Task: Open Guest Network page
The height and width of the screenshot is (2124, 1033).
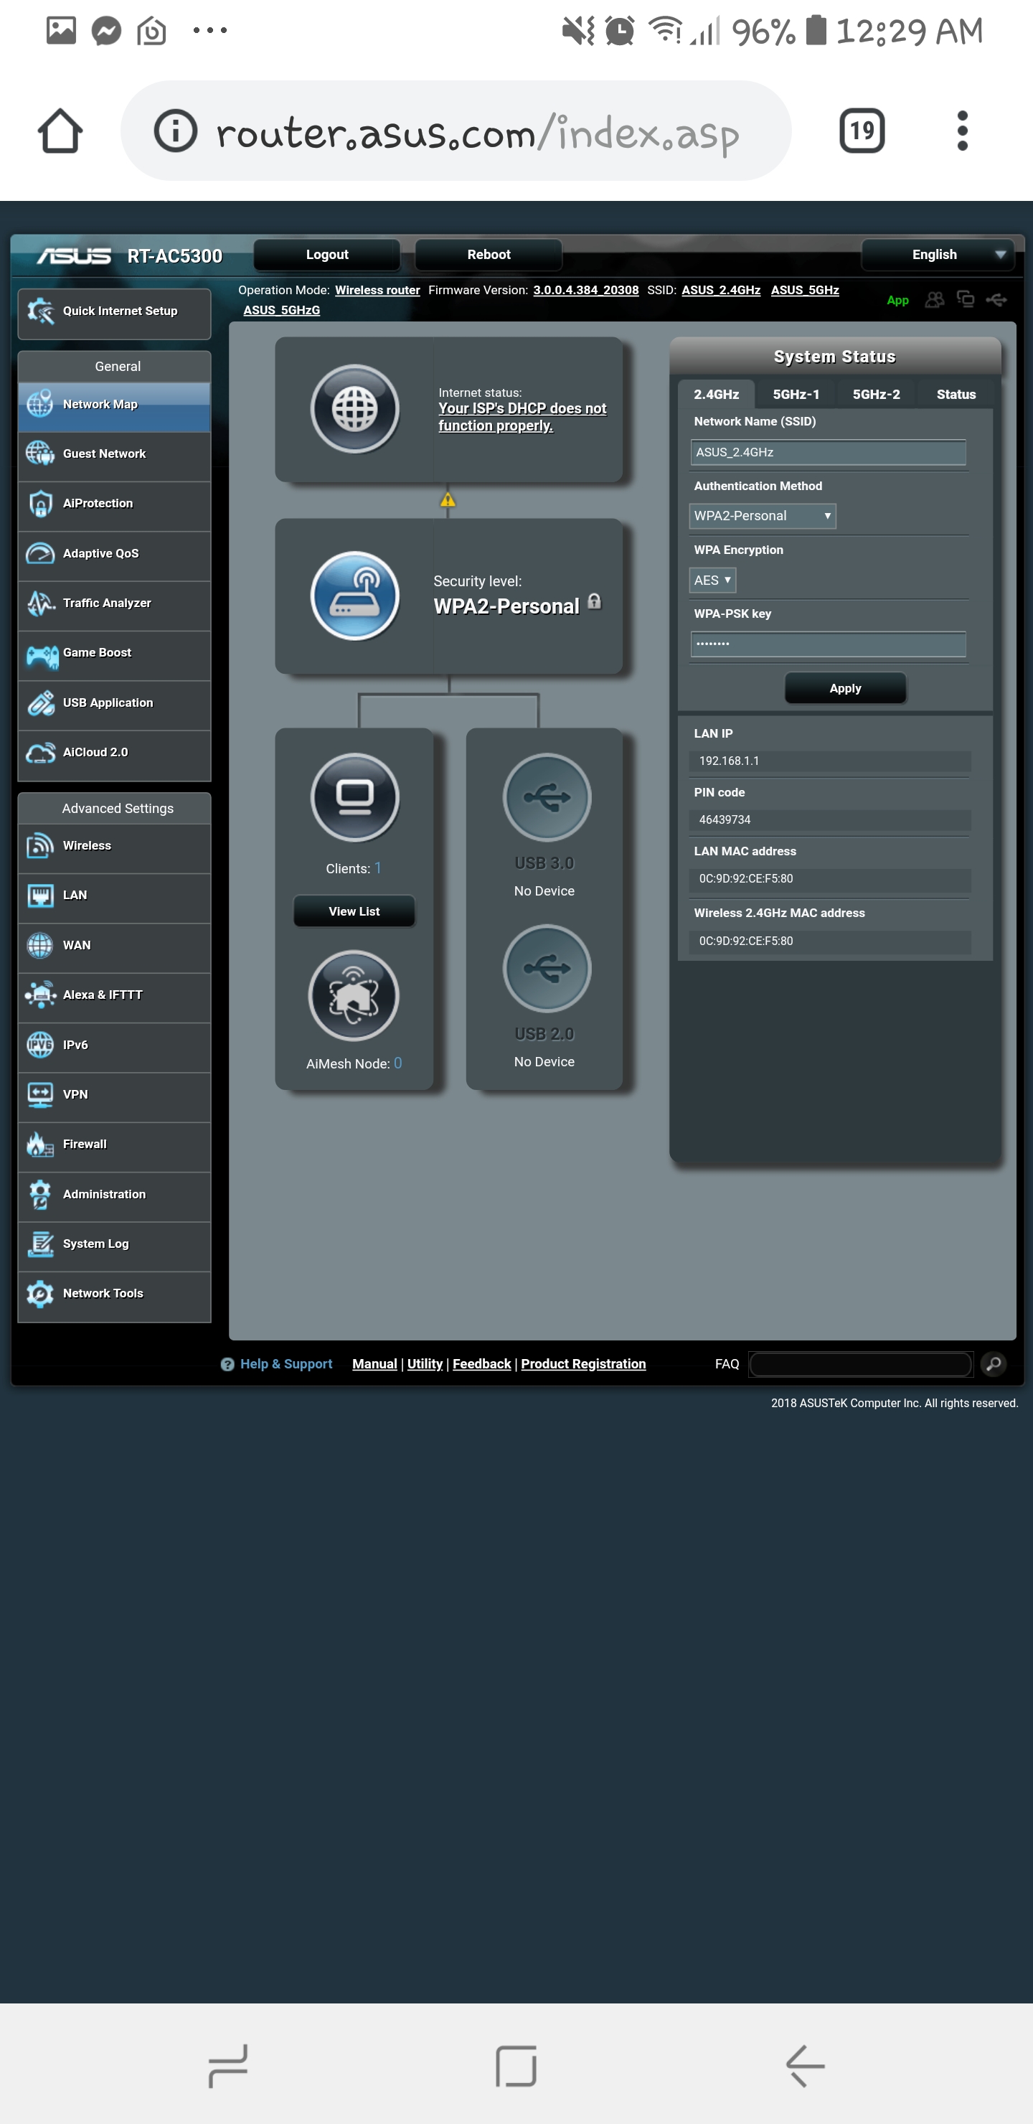Action: tap(115, 454)
